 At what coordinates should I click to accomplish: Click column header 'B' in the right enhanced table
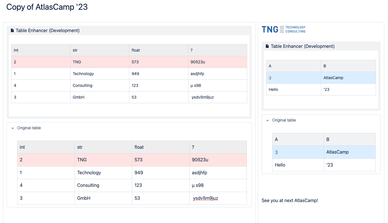click(325, 66)
